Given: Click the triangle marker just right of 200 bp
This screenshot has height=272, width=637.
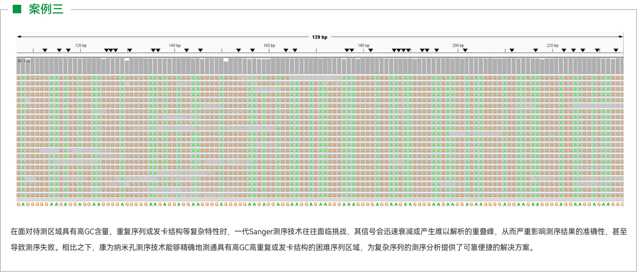Looking at the screenshot, I should click(x=465, y=50).
